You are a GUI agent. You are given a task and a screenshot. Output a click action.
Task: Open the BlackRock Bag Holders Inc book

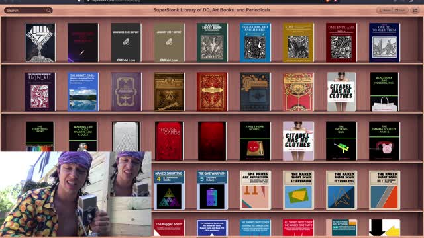(x=384, y=92)
